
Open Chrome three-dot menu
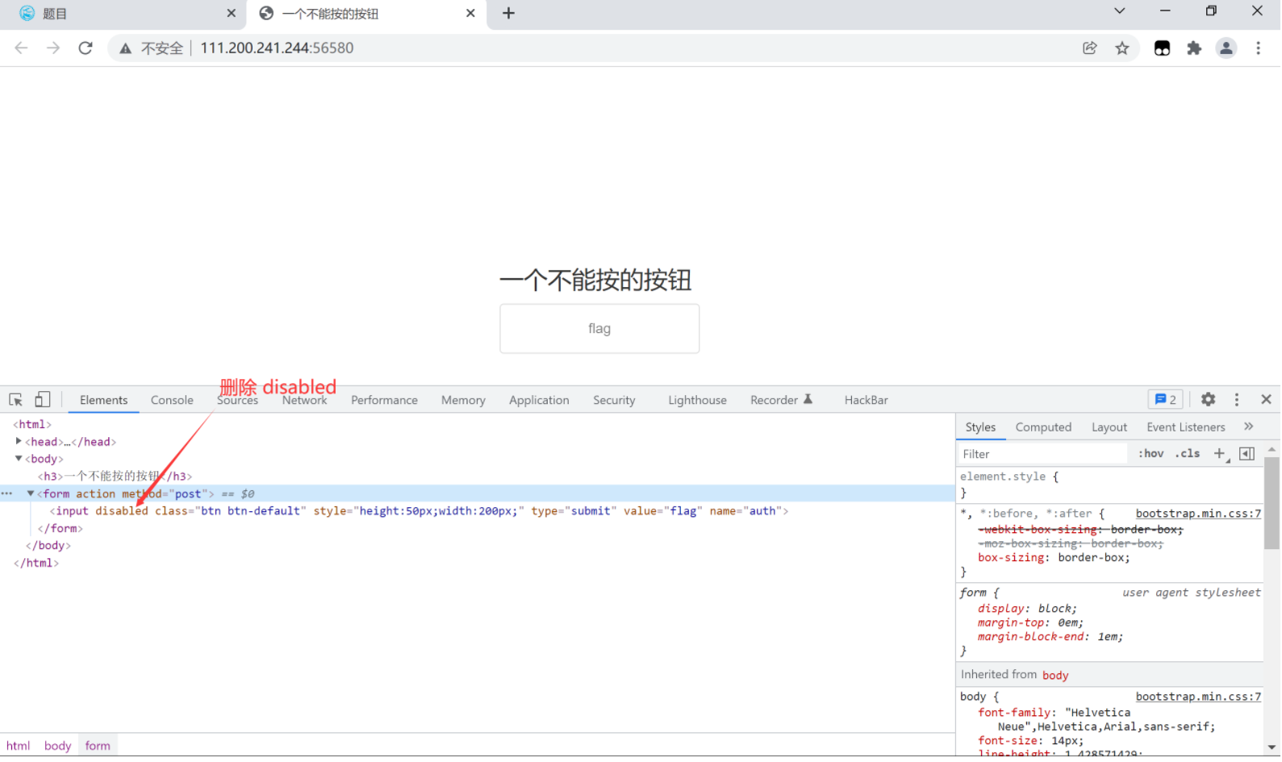(1259, 48)
